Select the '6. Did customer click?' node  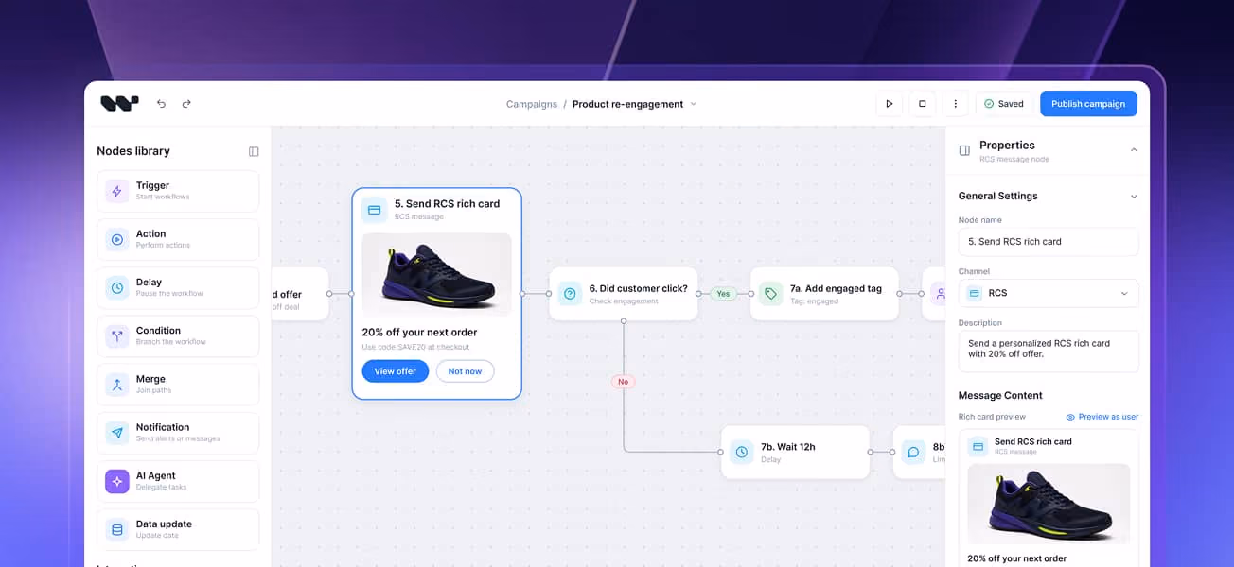click(x=624, y=294)
